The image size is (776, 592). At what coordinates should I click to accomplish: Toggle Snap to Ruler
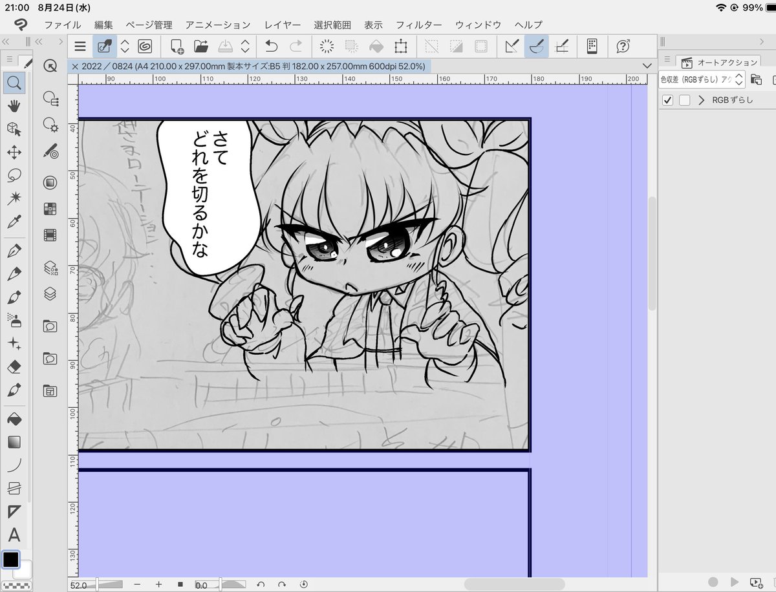[x=512, y=47]
